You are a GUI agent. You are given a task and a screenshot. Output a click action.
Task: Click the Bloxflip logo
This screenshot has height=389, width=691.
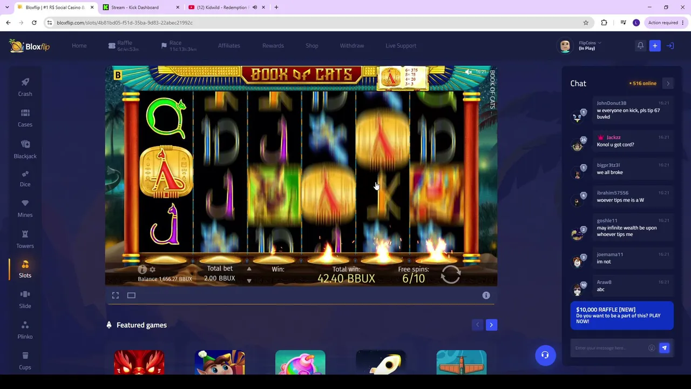point(30,46)
